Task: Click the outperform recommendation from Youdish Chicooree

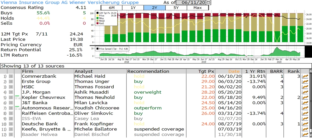Action: [148, 108]
